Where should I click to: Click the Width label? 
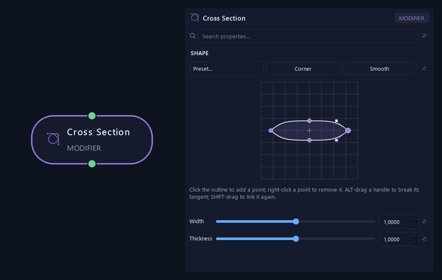197,221
